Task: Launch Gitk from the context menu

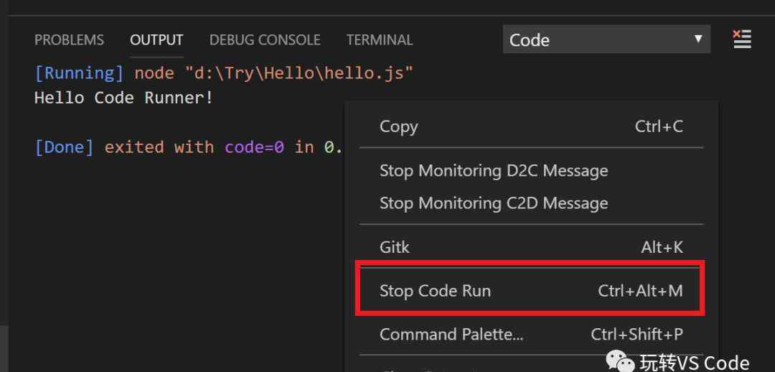Action: pyautogui.click(x=531, y=247)
